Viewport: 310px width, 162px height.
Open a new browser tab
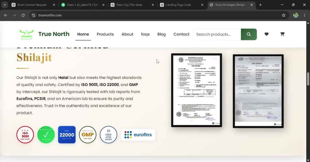tap(260, 5)
